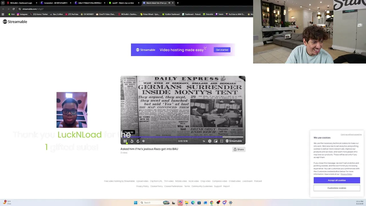Switch to the tab titled 2dbe117fdbb5135bc39f3f03e
The width and height of the screenshot is (366, 206).
click(90, 3)
